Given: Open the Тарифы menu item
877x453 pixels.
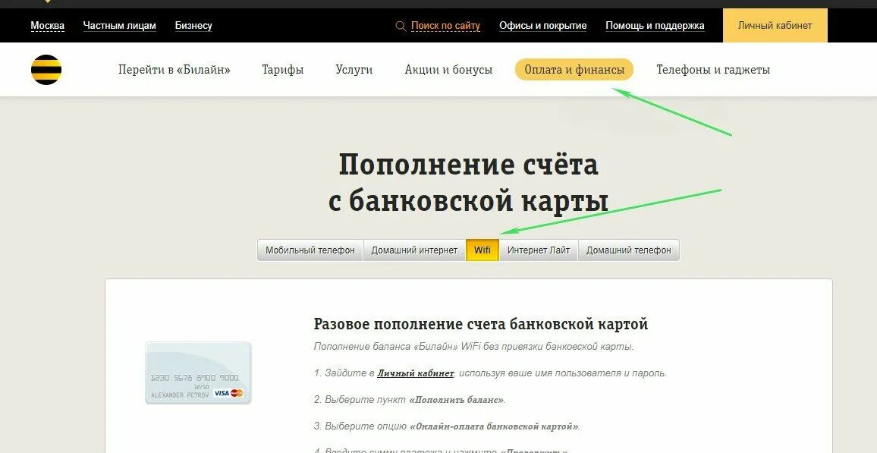Looking at the screenshot, I should coord(283,70).
